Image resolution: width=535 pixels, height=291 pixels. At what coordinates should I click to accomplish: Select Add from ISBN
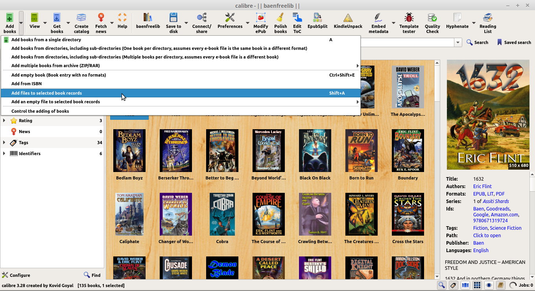181,84
